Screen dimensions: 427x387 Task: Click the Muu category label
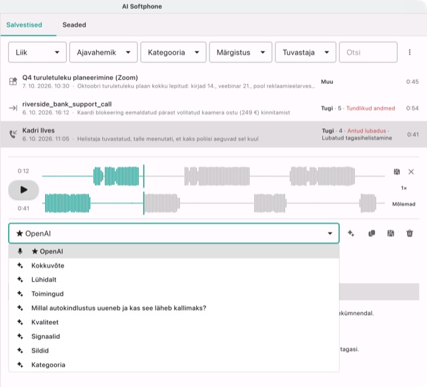pyautogui.click(x=327, y=81)
